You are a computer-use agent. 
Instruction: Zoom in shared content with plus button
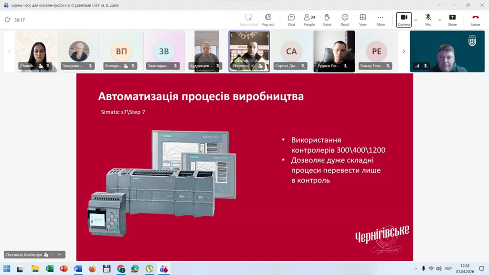point(60,255)
